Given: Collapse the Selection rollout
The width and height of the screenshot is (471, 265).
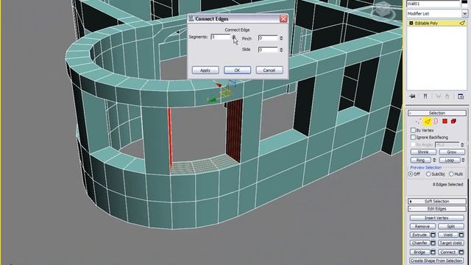Looking at the screenshot, I should tap(436, 113).
